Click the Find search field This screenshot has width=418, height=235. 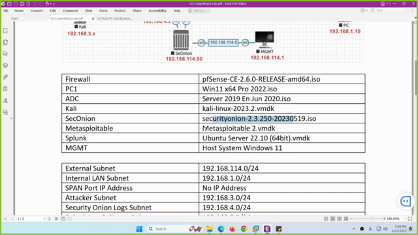[389, 10]
